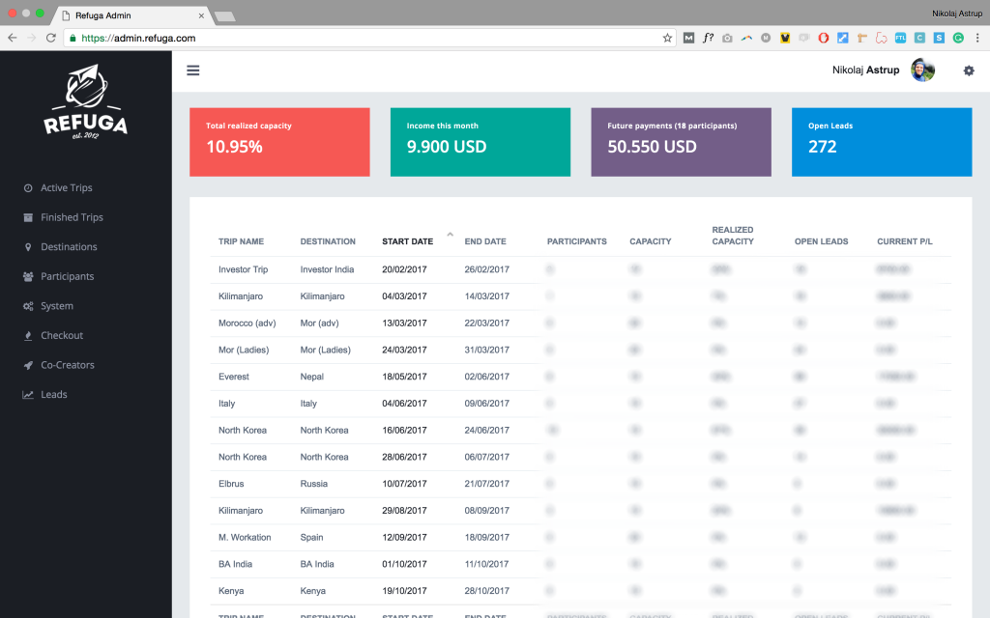Open a new browser tab

pos(224,16)
